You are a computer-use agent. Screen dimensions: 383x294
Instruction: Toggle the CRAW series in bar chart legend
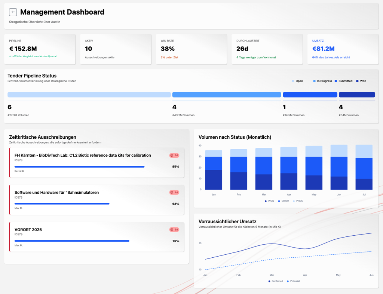pyautogui.click(x=284, y=201)
